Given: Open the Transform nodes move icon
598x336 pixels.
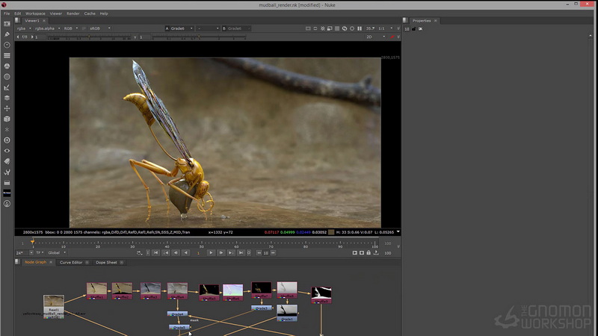Looking at the screenshot, I should pos(7,108).
